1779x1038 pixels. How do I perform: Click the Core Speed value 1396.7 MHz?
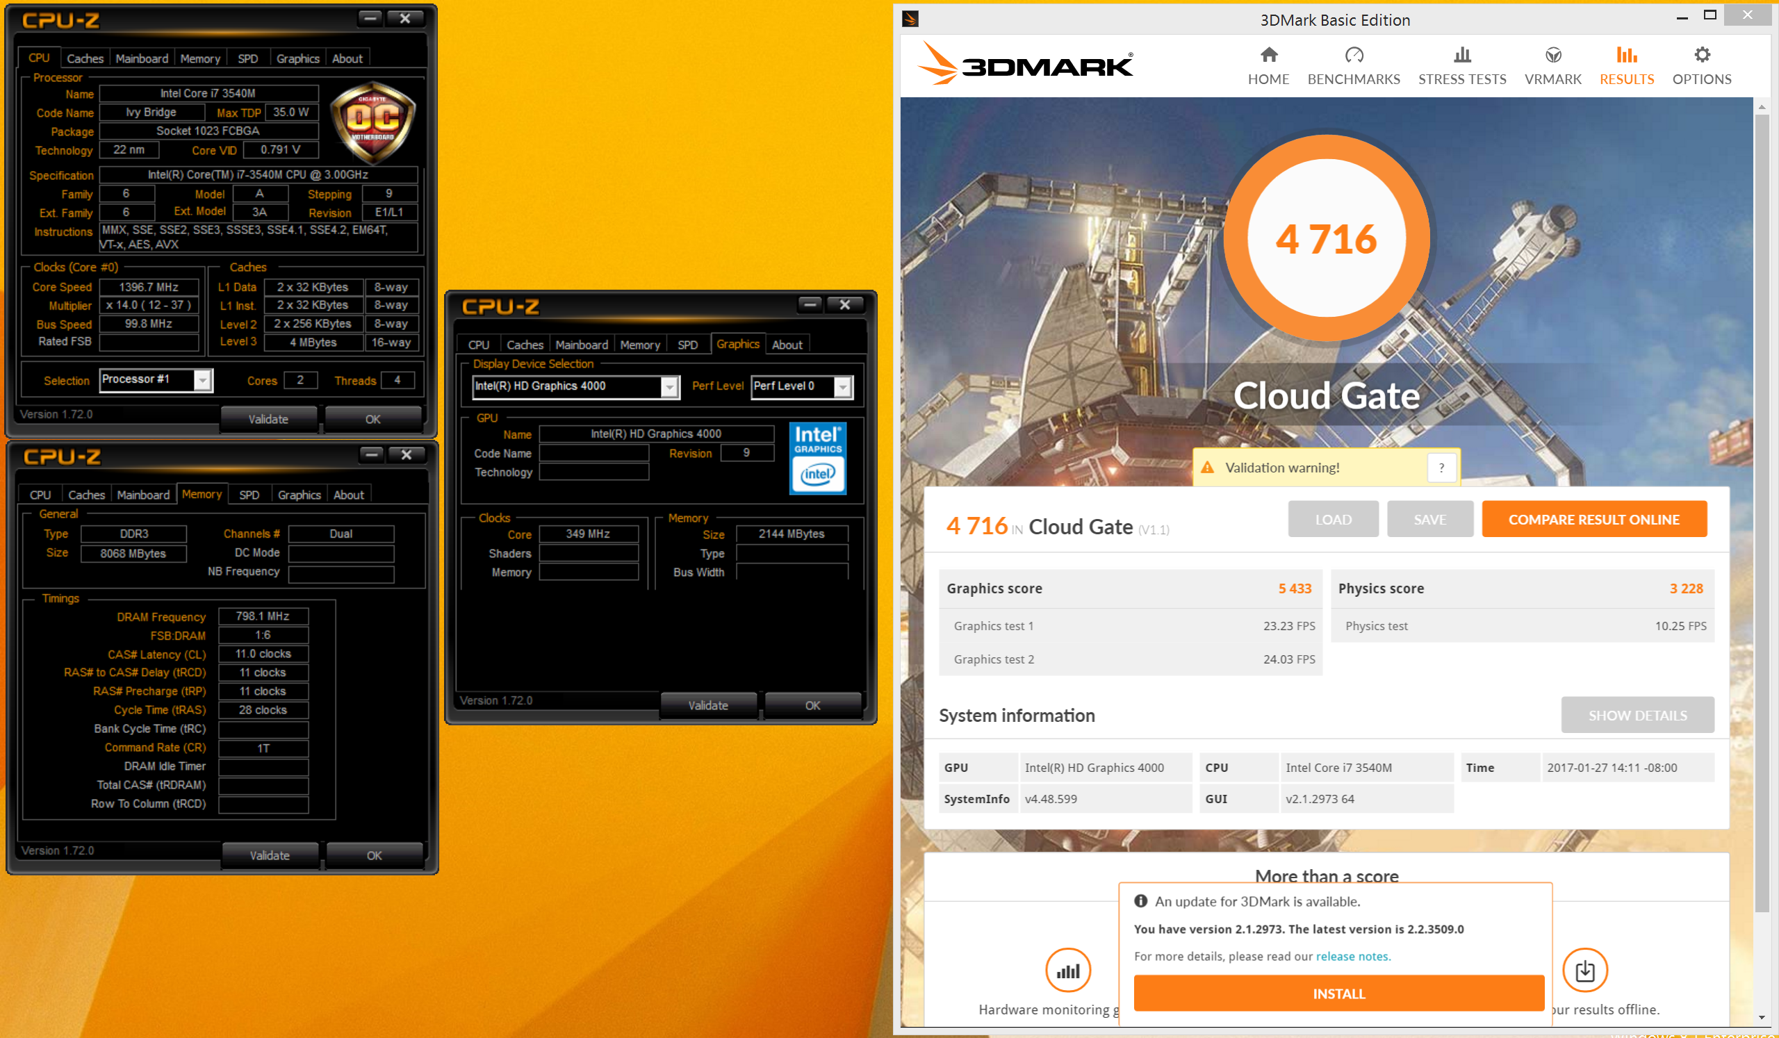pos(148,287)
